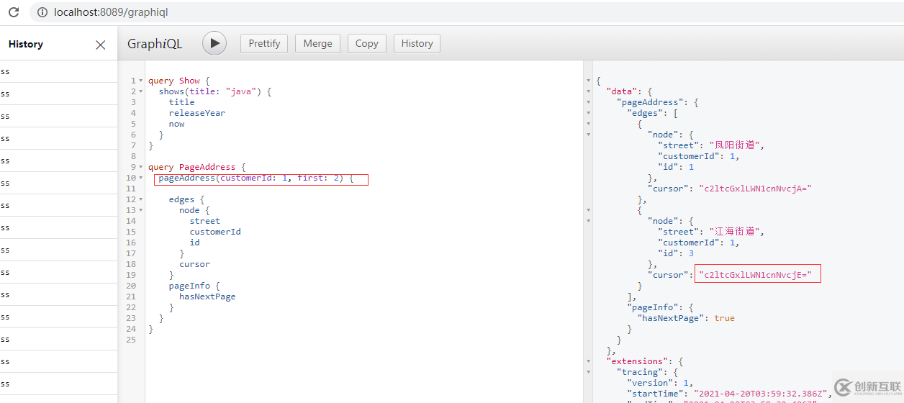Collapse query Show at line 1
This screenshot has width=904, height=403.
click(x=140, y=81)
